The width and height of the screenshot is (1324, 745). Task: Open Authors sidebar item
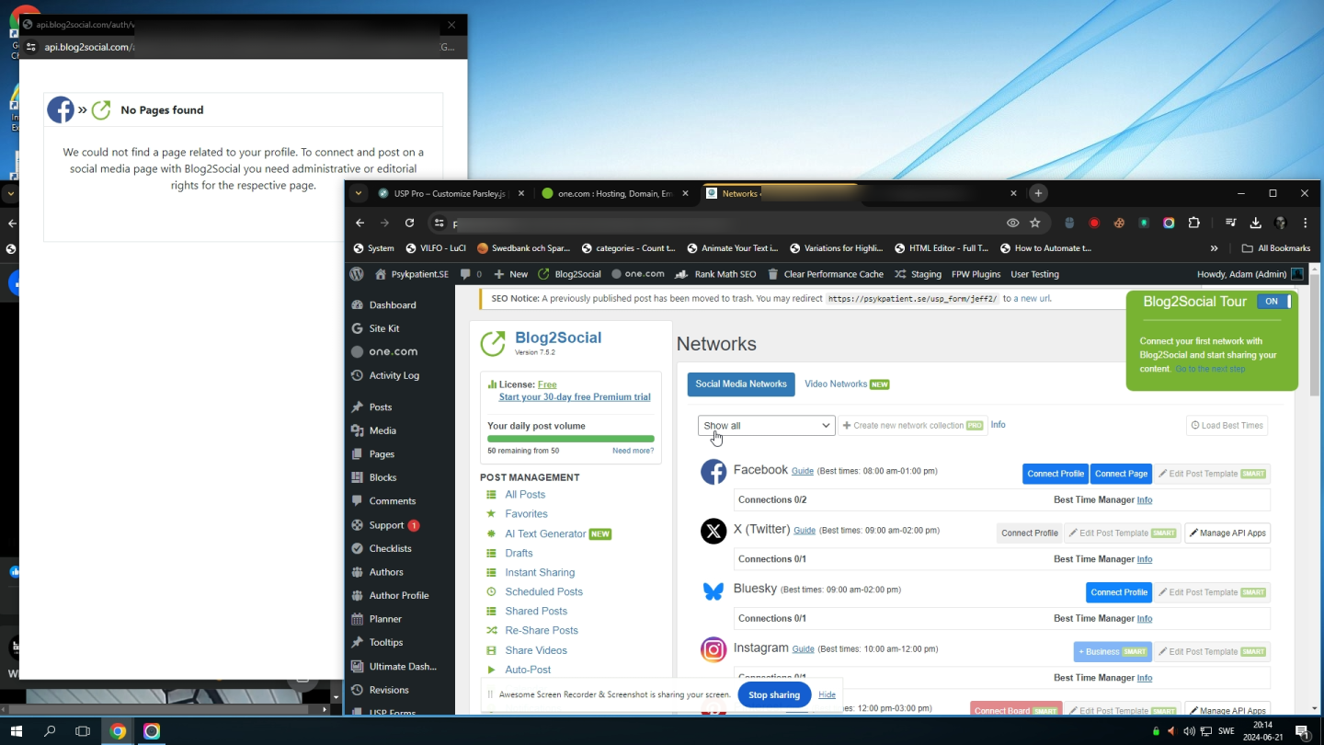(386, 572)
